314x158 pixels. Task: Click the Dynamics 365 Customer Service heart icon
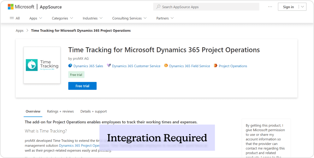click(109, 65)
